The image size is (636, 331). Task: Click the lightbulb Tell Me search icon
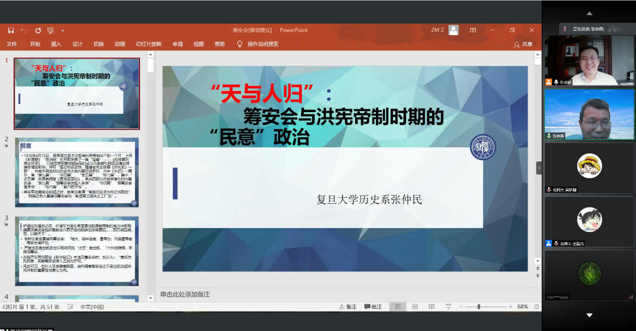[240, 44]
